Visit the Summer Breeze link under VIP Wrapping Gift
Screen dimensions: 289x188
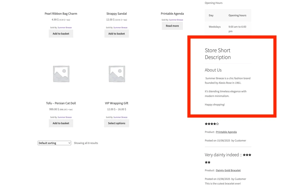tap(120, 117)
